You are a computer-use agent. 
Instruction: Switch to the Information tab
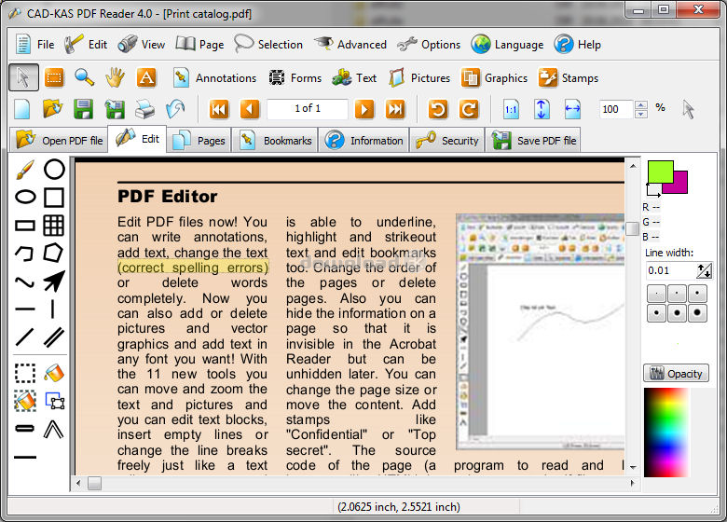click(363, 141)
